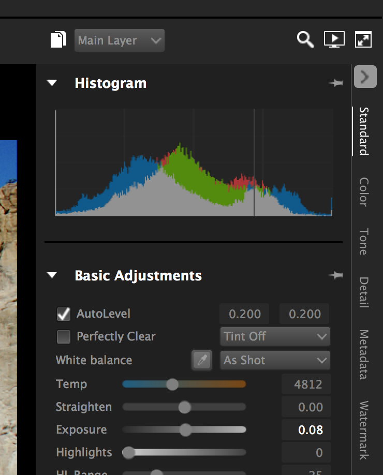Collapse the right panel with the chevron arrow

tap(365, 77)
